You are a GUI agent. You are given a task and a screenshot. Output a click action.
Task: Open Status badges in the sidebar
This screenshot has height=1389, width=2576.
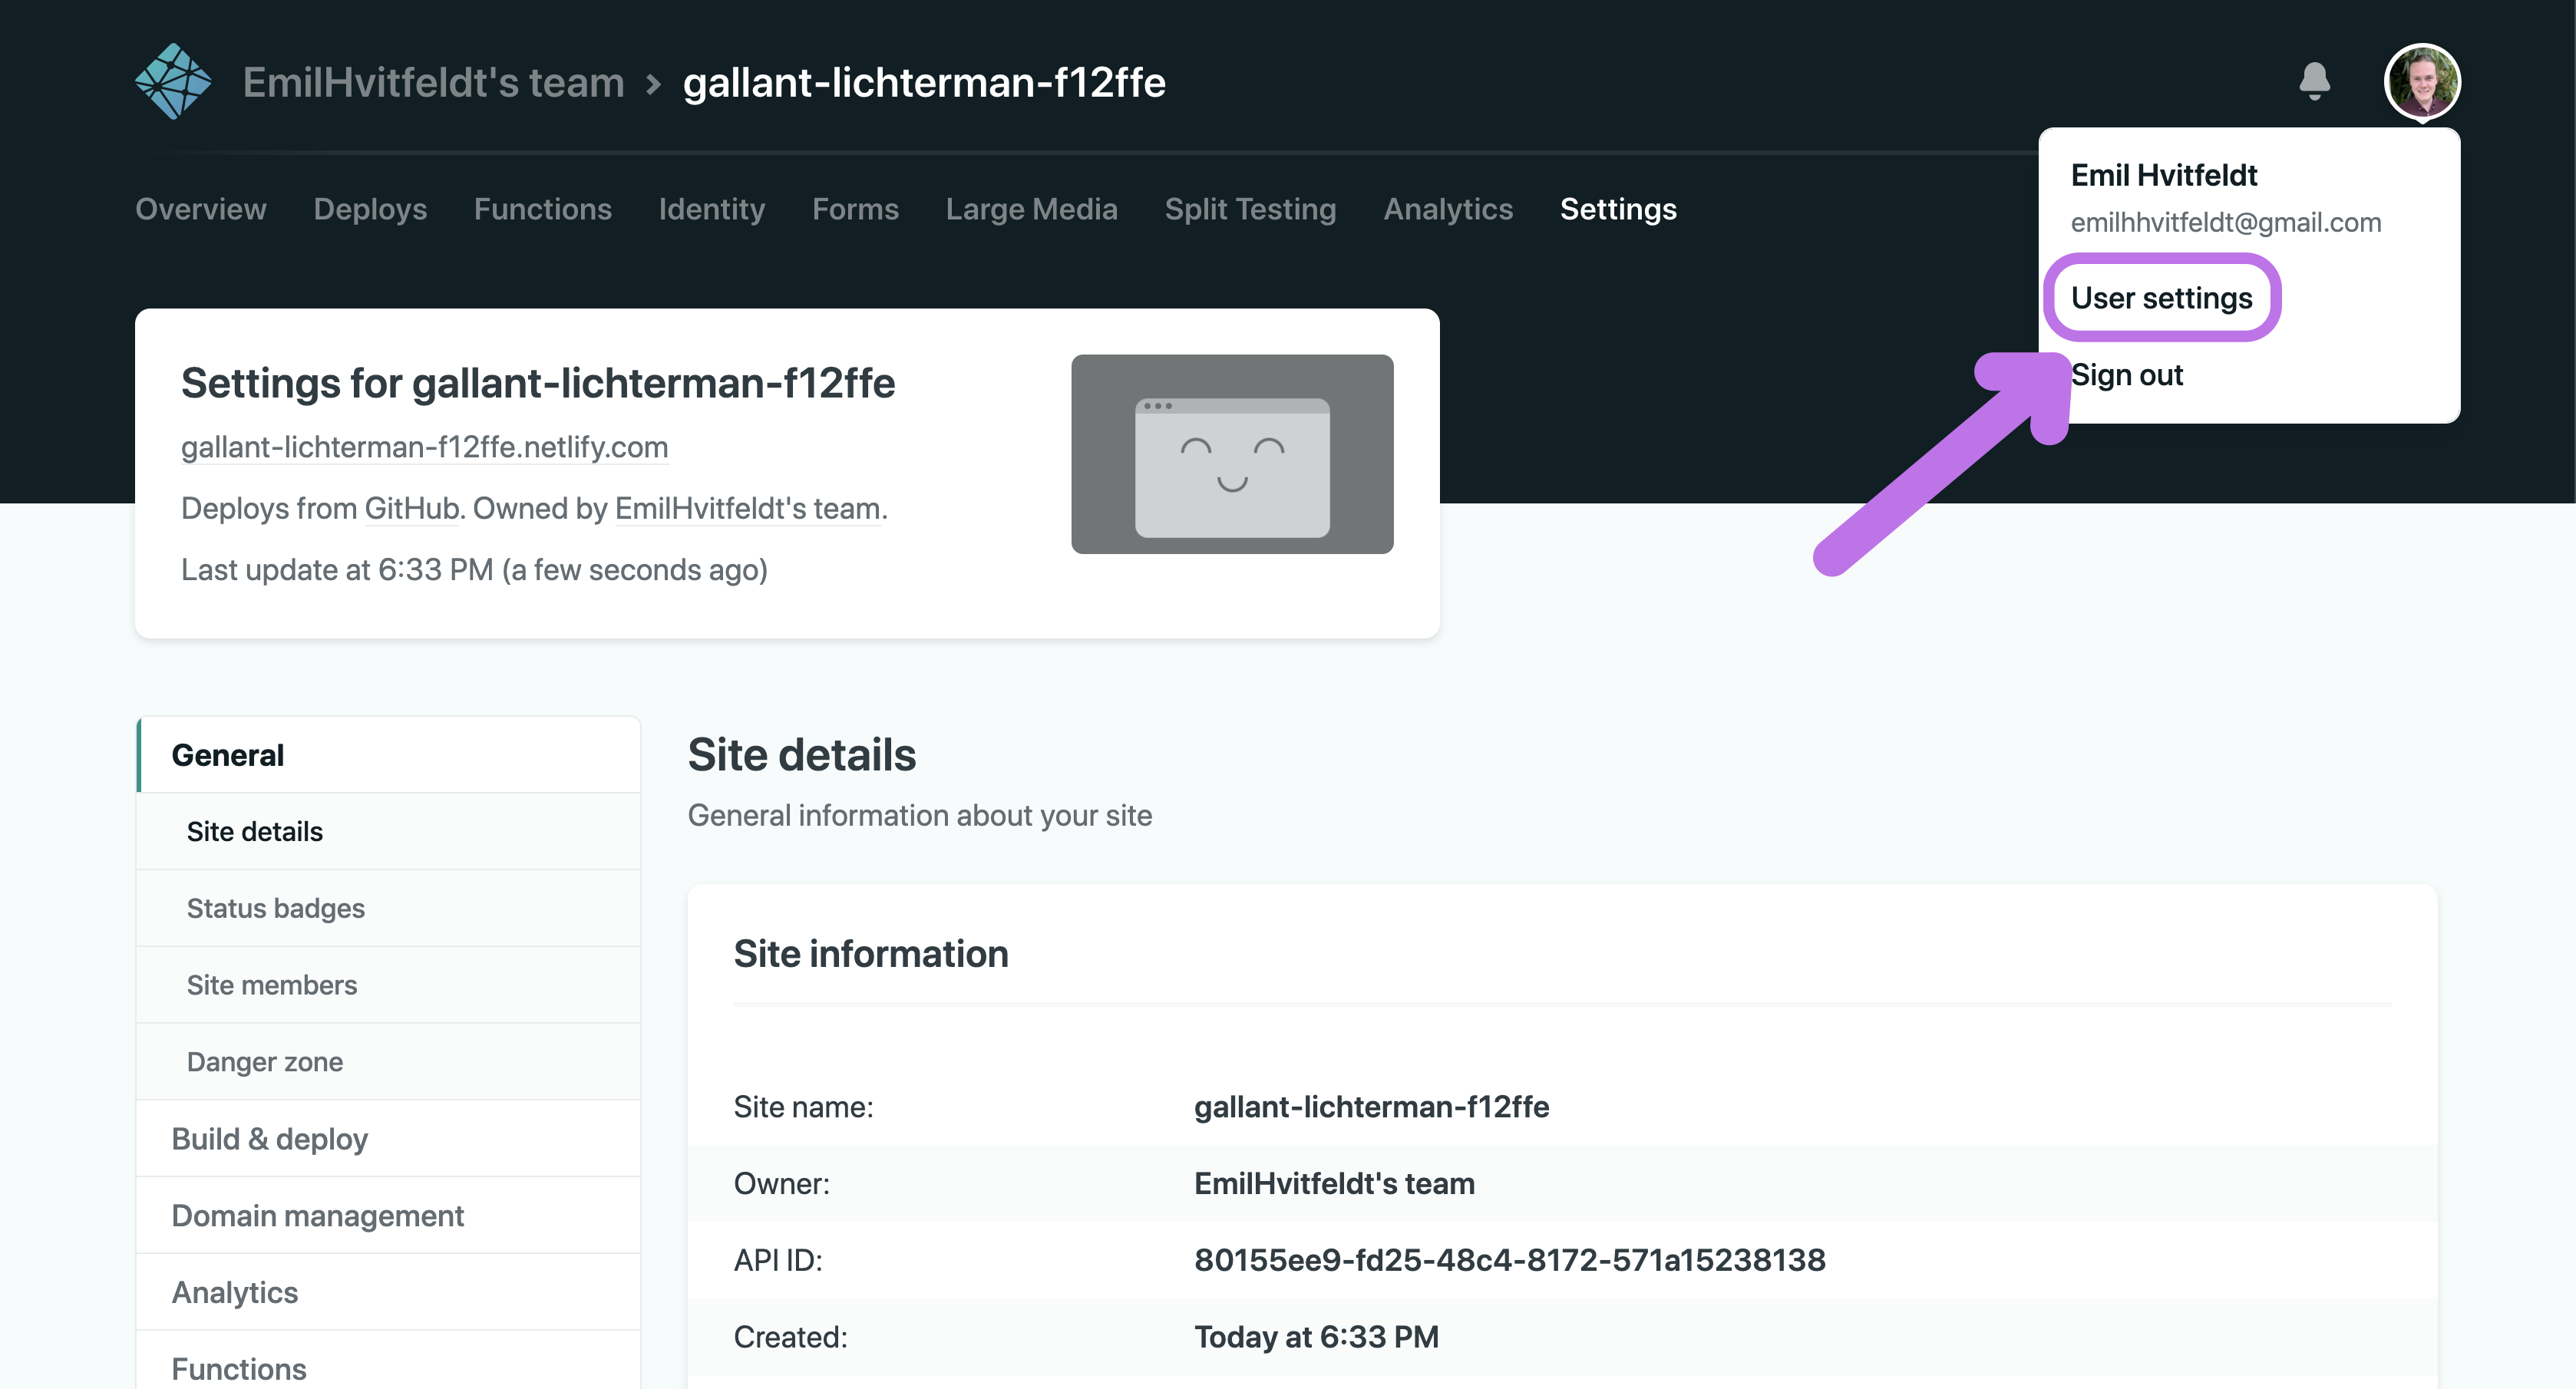coord(388,908)
